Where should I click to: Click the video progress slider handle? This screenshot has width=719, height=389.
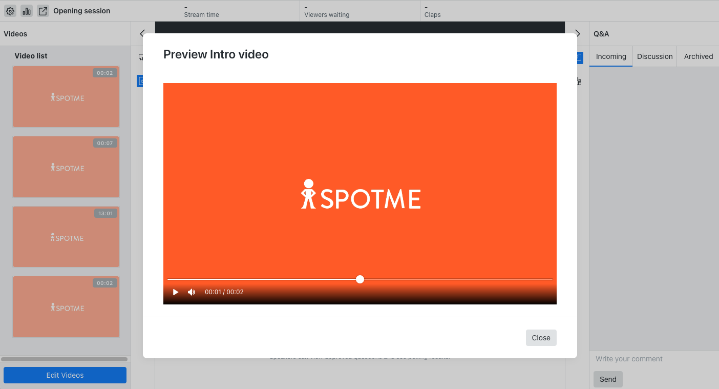tap(360, 279)
